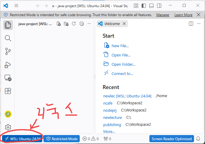Create a new folder in explorer

(66, 24)
